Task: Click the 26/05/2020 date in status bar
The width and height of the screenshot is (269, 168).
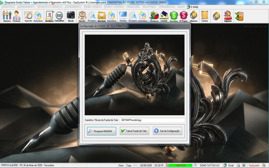Action: (146, 165)
